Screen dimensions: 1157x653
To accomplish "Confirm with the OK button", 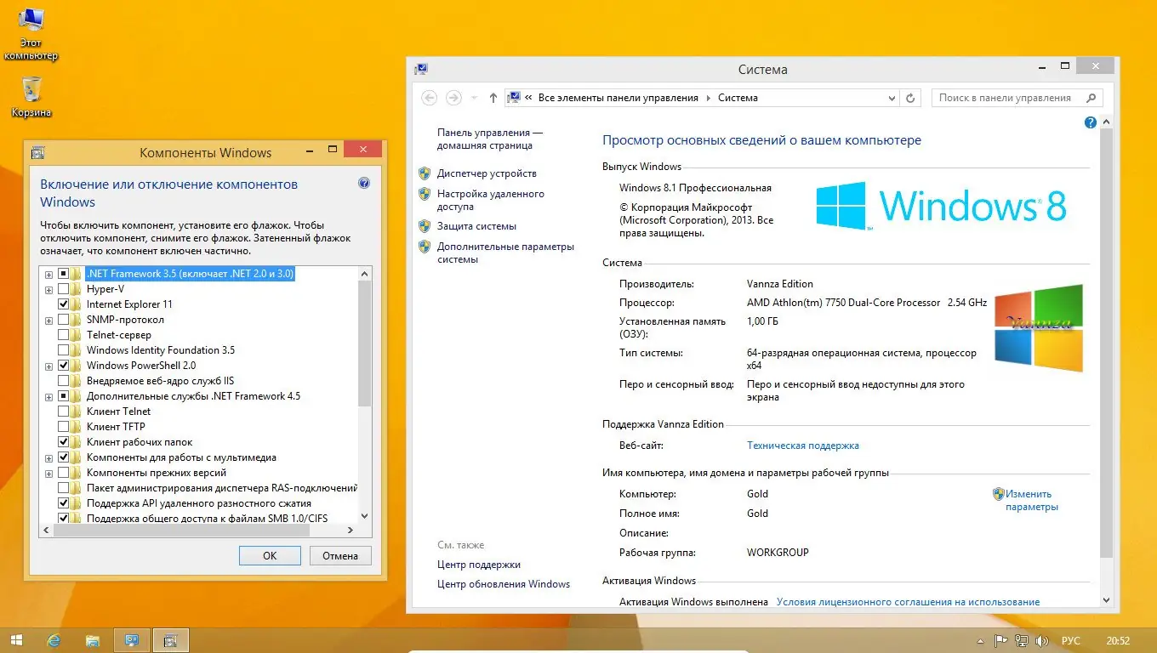I will pyautogui.click(x=270, y=555).
